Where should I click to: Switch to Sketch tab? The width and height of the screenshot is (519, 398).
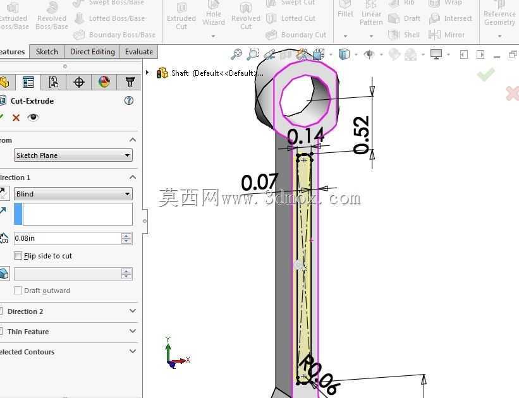(47, 52)
